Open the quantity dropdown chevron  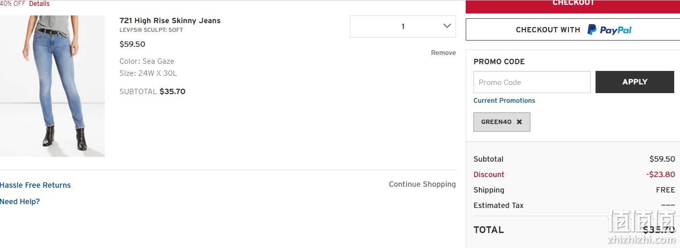click(x=447, y=26)
